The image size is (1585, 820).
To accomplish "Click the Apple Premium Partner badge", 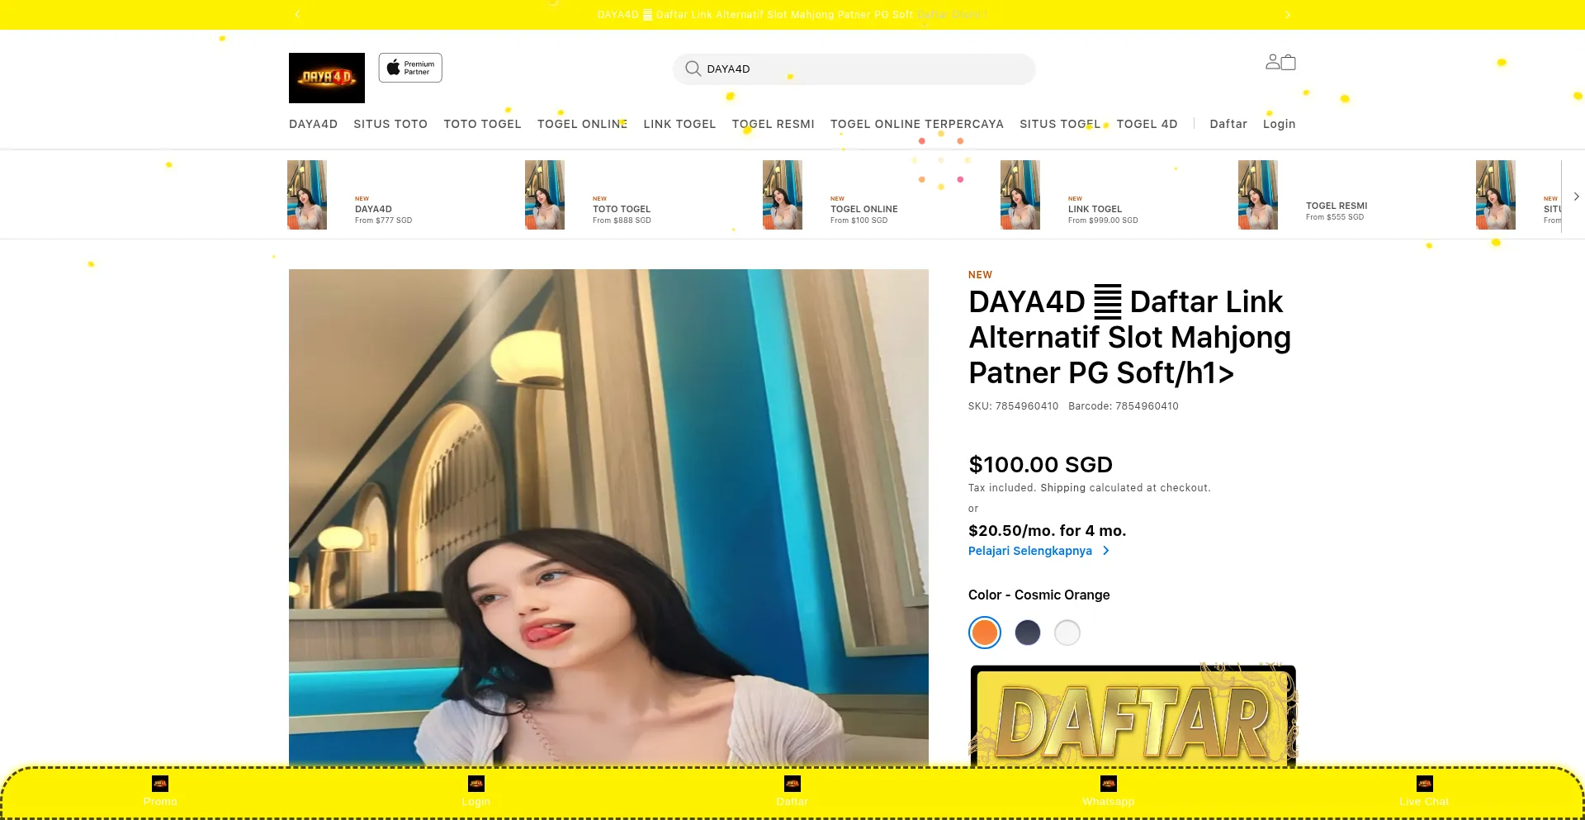I will [410, 68].
